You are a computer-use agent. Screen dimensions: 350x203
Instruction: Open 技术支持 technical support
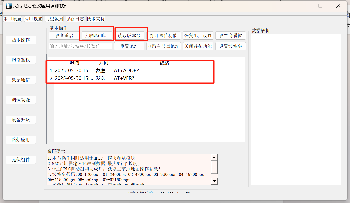click(x=95, y=19)
